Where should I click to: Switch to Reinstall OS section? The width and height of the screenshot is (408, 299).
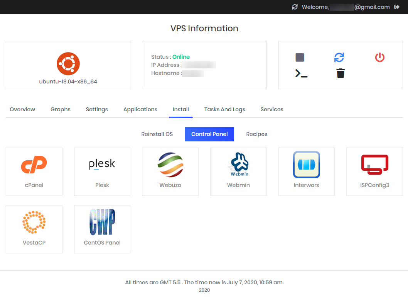[x=157, y=134]
